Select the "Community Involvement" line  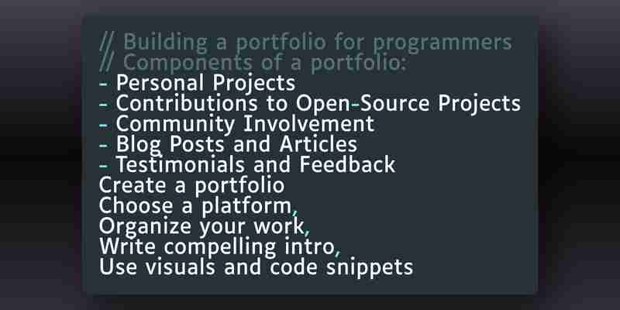pos(237,124)
